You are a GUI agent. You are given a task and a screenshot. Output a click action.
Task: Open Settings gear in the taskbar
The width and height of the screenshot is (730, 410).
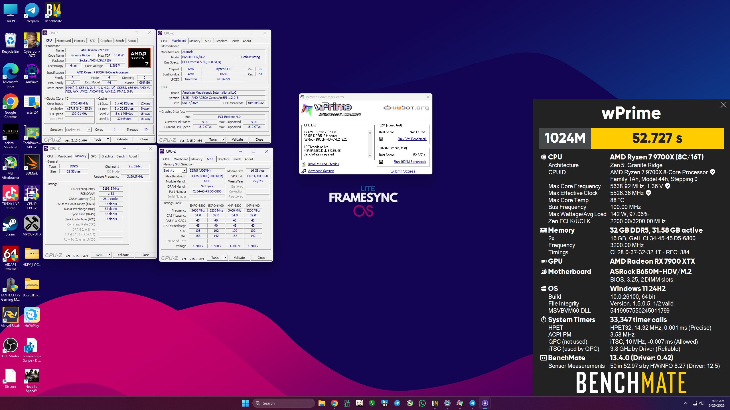pos(447,403)
